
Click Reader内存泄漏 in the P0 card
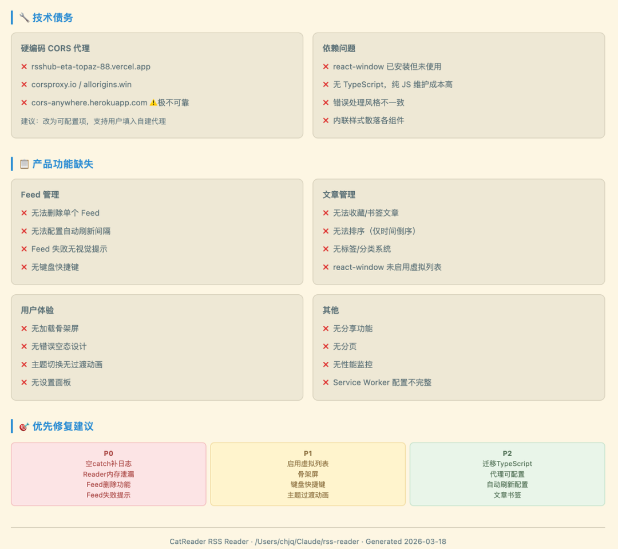pyautogui.click(x=108, y=475)
